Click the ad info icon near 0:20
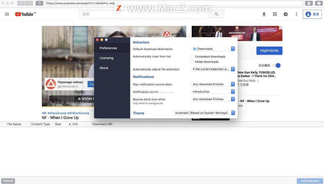Image resolution: width=324 pixels, height=184 pixels. (62, 102)
